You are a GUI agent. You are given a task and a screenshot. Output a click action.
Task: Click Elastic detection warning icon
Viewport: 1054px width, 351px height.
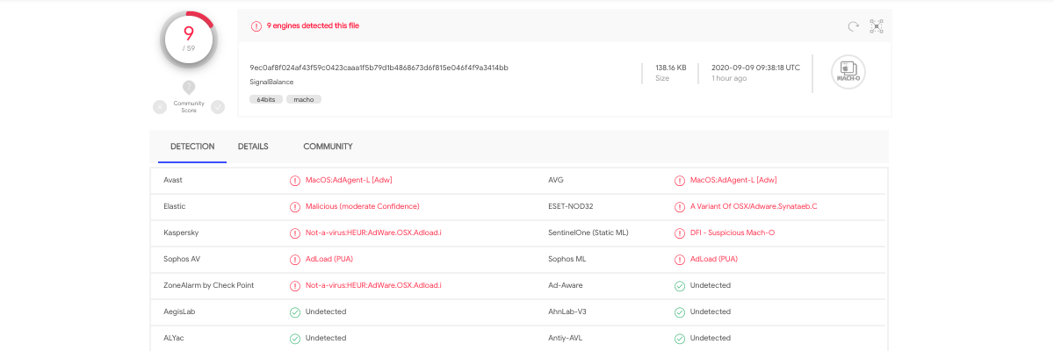pos(295,206)
